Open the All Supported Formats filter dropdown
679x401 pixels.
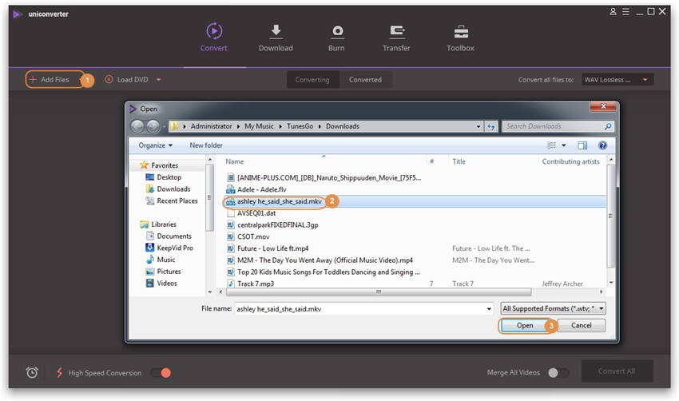[553, 308]
